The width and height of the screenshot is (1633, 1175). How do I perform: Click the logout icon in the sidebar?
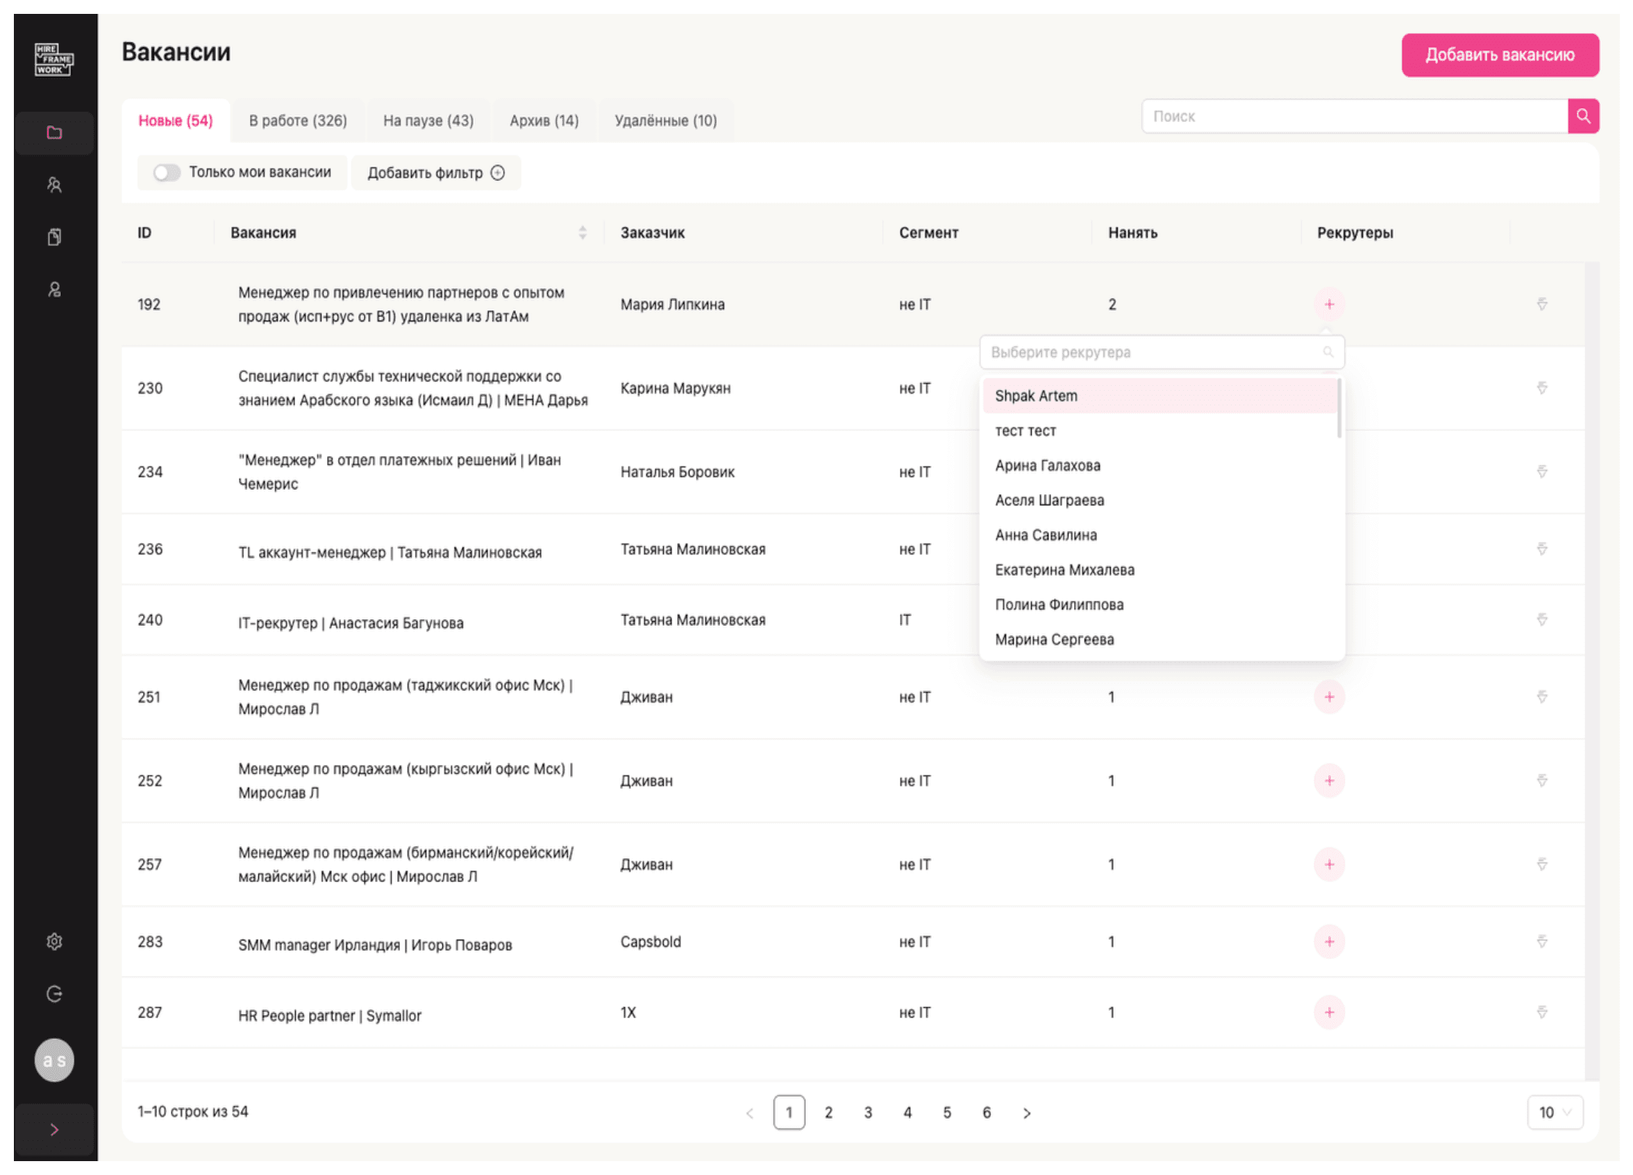pos(54,994)
